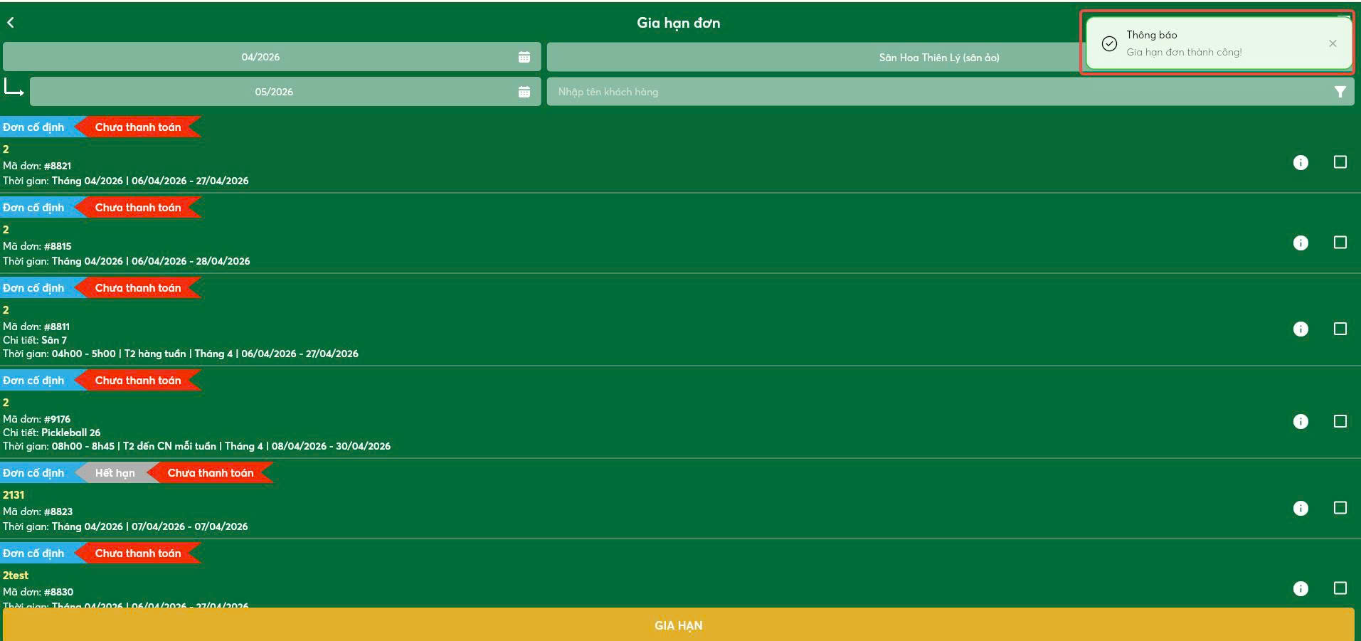Click the Thông báo notification heading
The image size is (1361, 641).
pos(1152,35)
